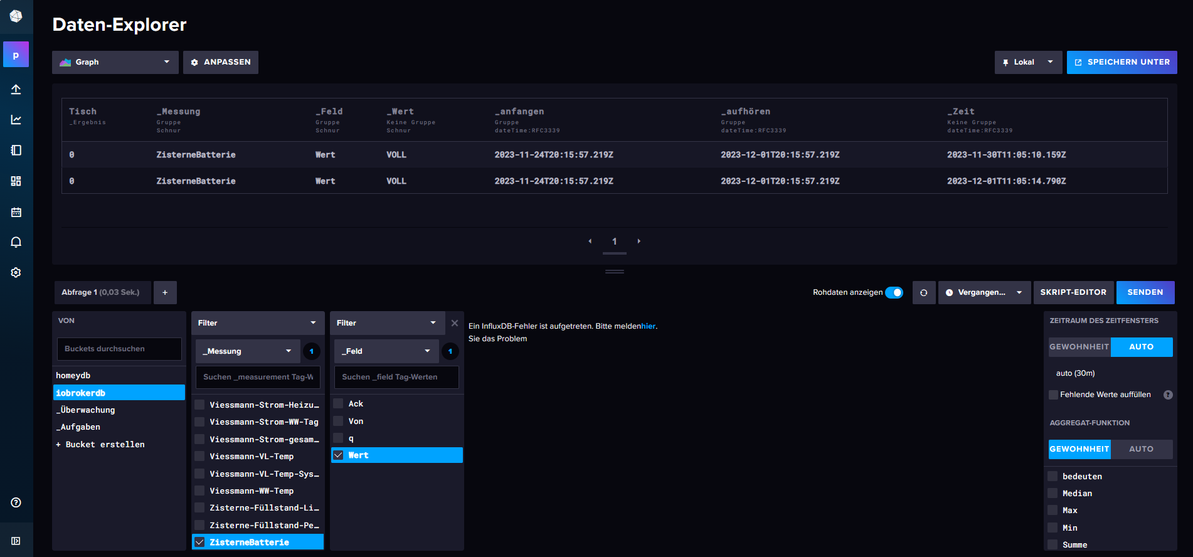Select the Abfrage 1 query tab

point(102,292)
